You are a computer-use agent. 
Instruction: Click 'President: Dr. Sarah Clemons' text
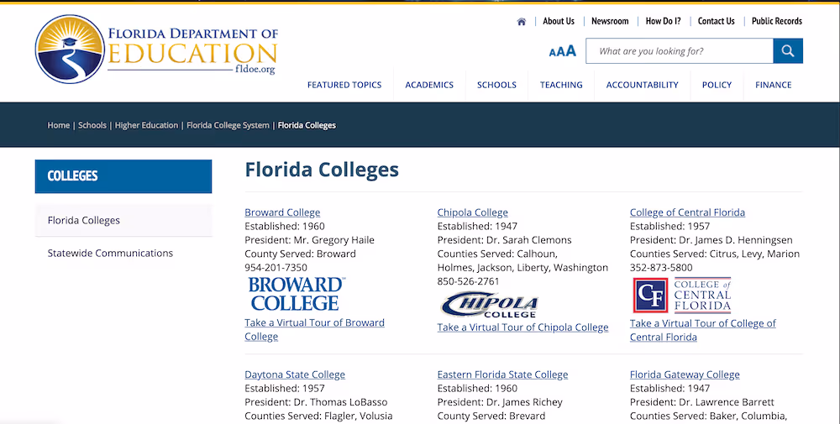point(504,240)
